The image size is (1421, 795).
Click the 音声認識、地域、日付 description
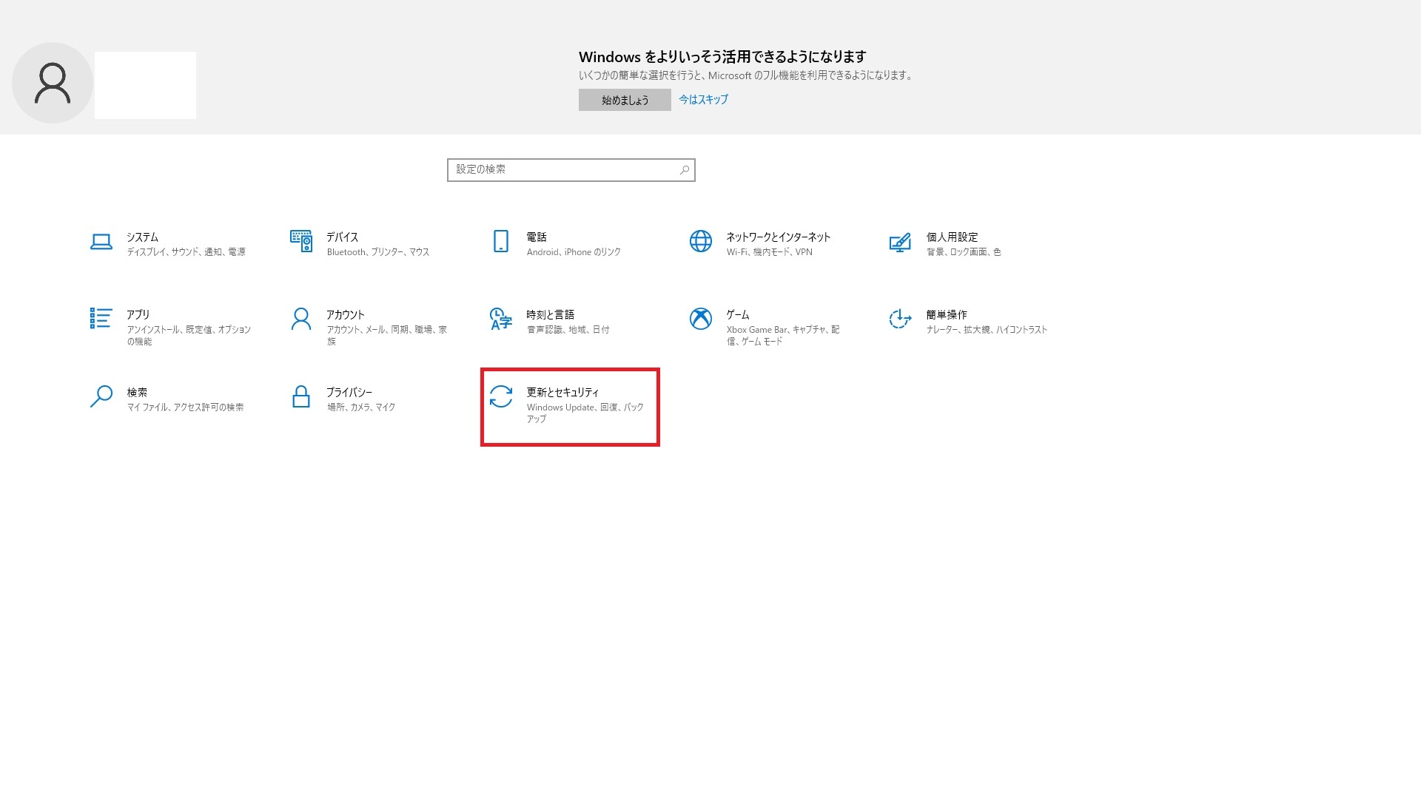point(568,330)
